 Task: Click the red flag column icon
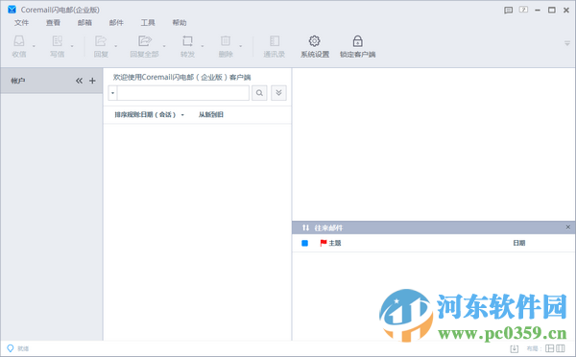[324, 243]
